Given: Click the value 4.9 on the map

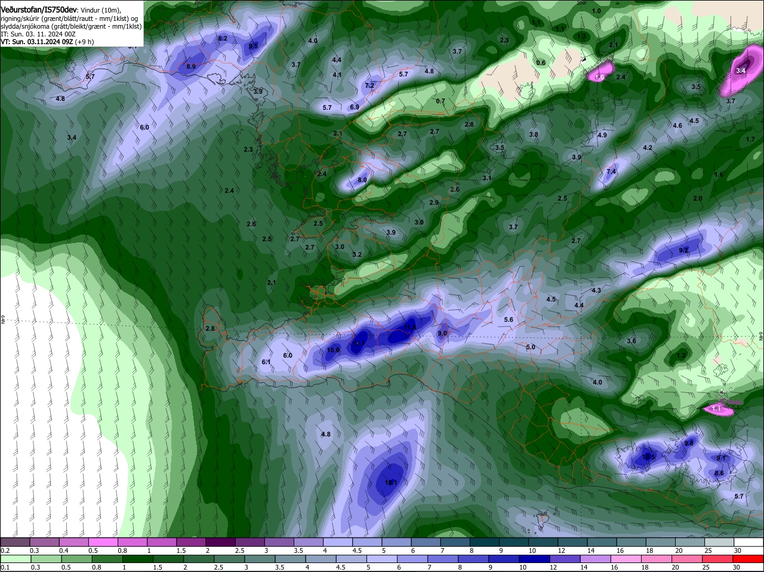Looking at the screenshot, I should (602, 135).
